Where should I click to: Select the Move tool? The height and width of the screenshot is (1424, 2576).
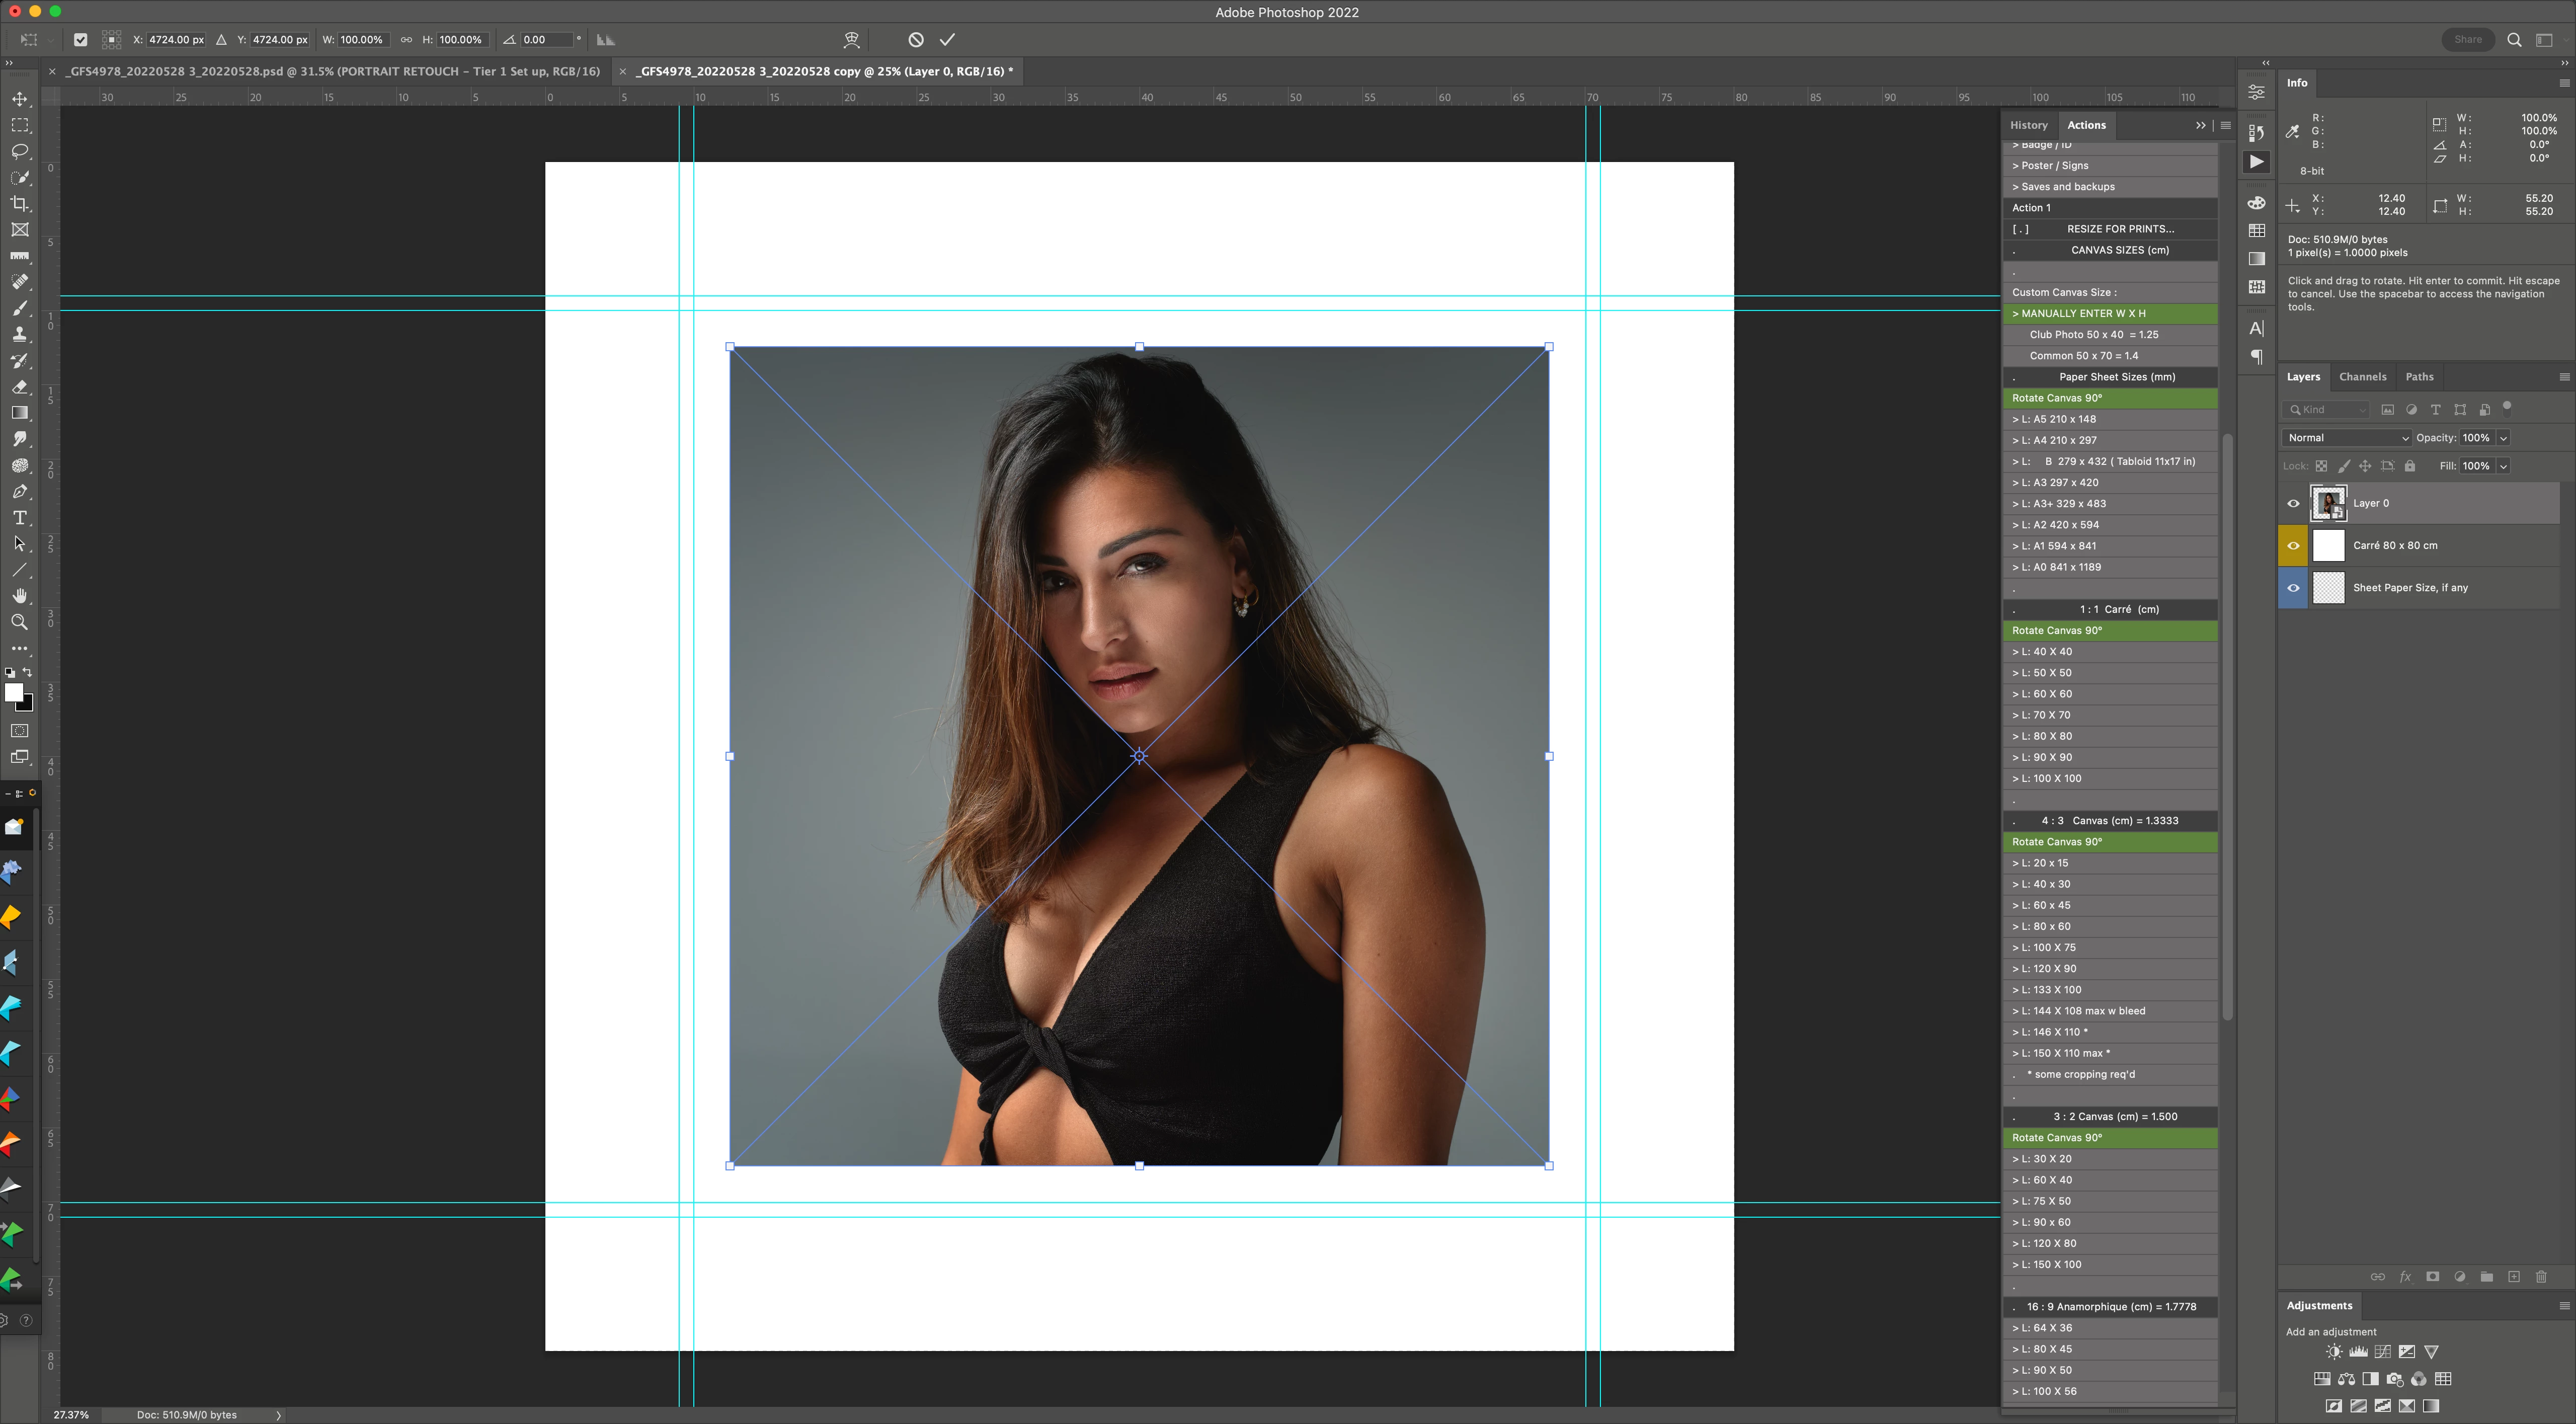[19, 99]
